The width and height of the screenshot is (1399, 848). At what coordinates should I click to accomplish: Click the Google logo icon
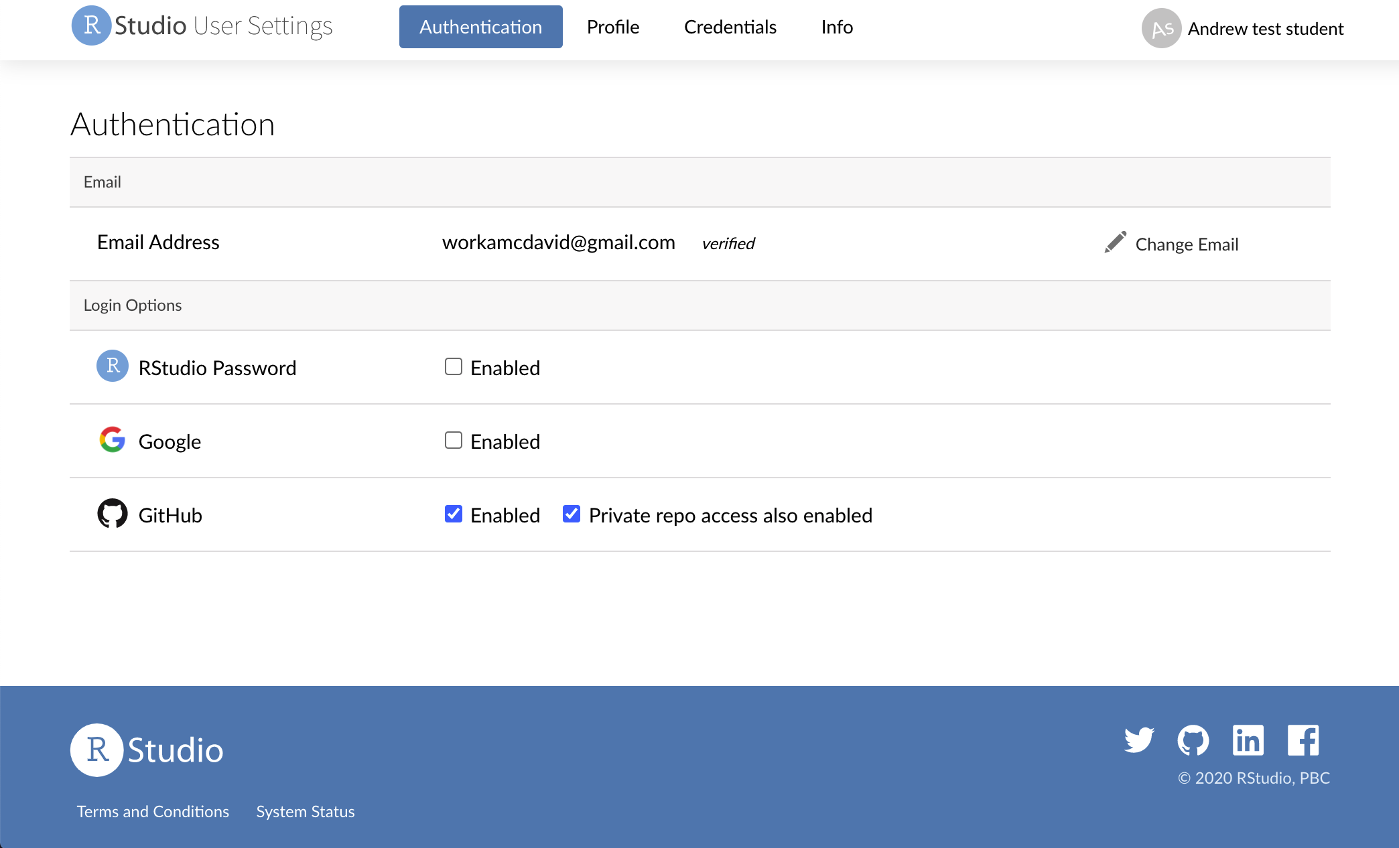click(x=112, y=440)
